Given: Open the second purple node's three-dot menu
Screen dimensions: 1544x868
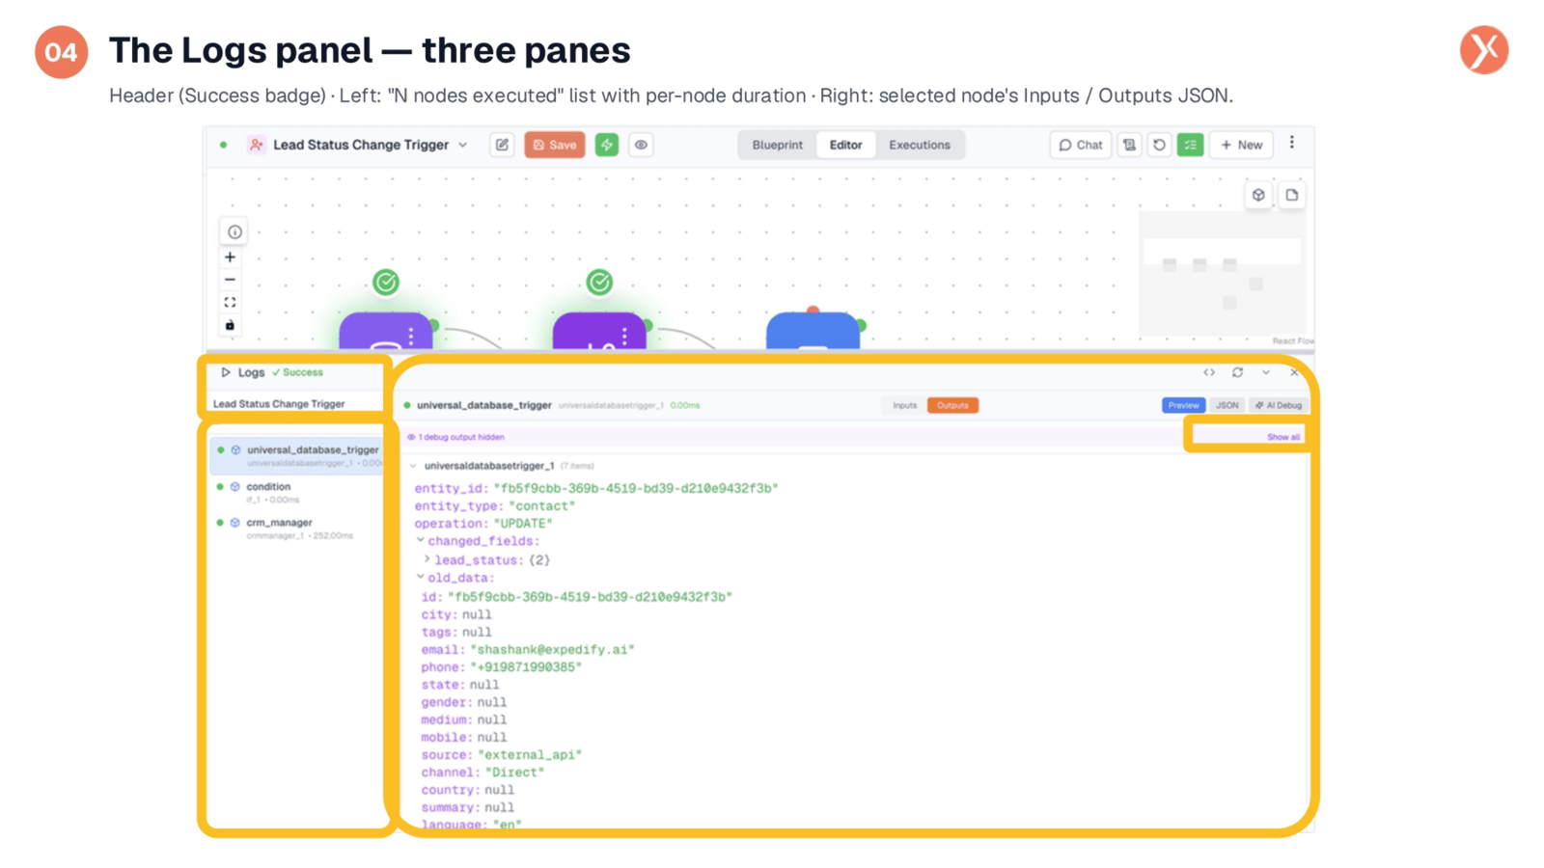Looking at the screenshot, I should tap(624, 336).
